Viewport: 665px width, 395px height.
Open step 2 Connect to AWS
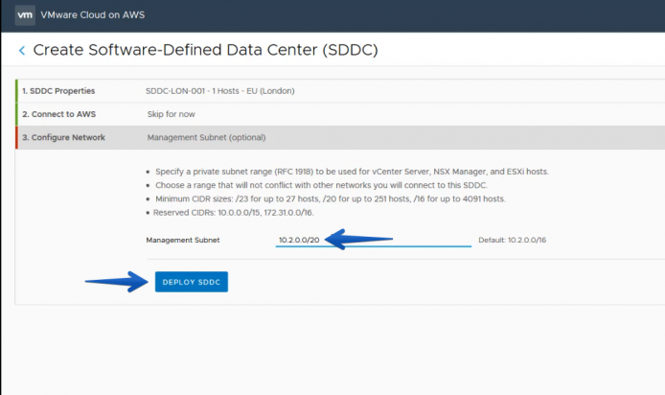coord(59,114)
